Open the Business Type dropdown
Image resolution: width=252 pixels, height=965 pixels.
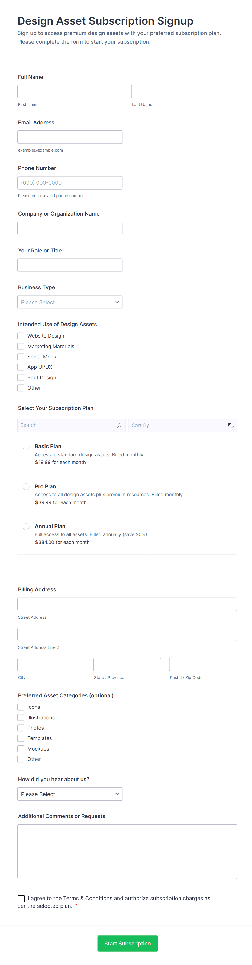pos(70,302)
